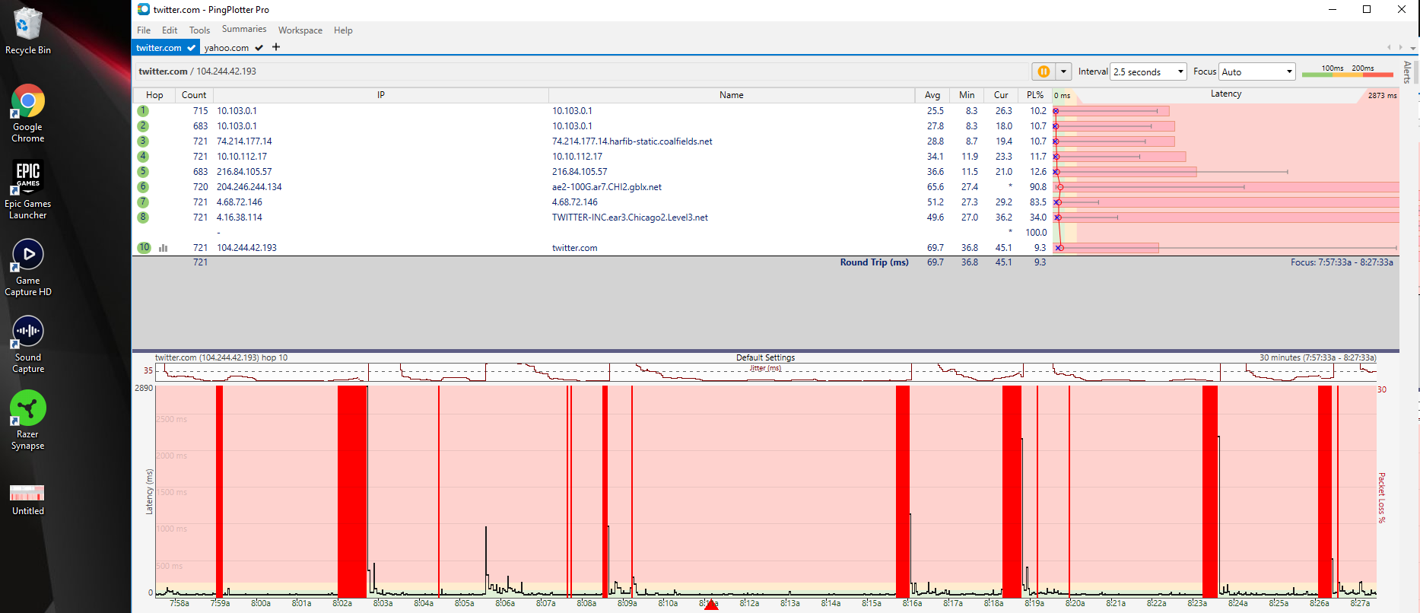Click the red triangle marker on the timeline
1420x613 pixels.
click(711, 605)
